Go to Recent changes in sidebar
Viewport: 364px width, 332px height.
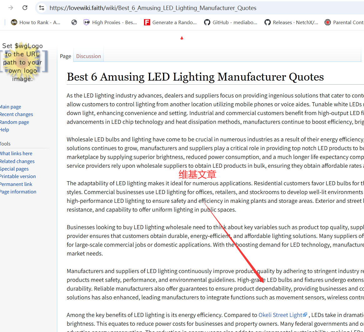[16, 114]
